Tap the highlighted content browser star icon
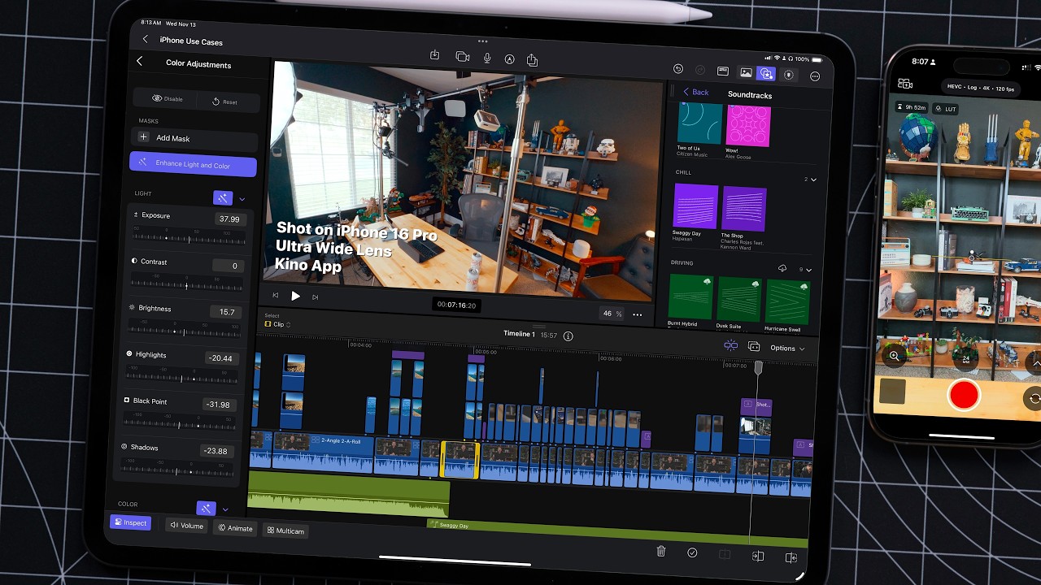 tap(766, 73)
